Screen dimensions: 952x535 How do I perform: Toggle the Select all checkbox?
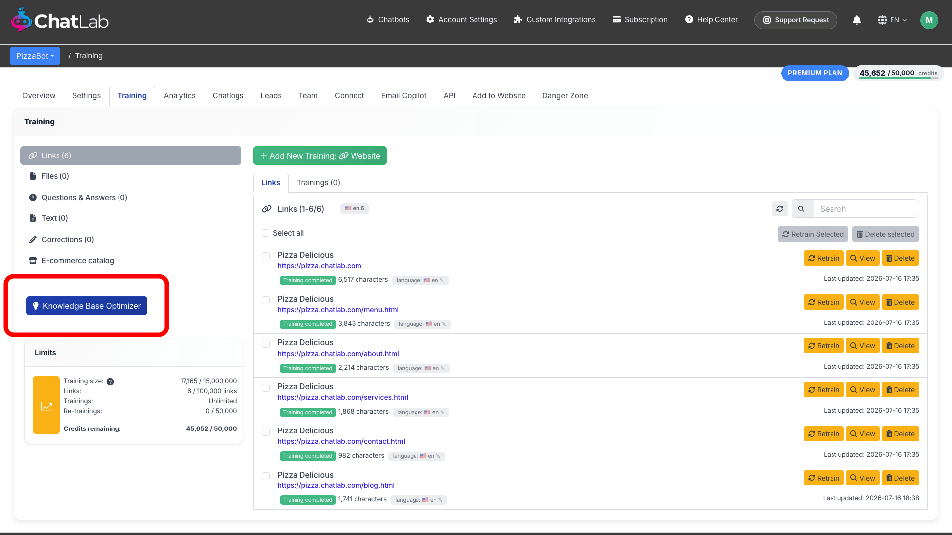(x=266, y=233)
